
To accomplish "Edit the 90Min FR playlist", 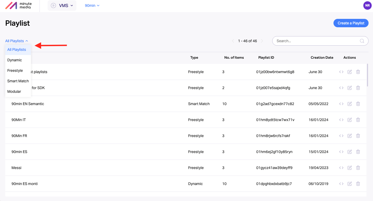I will pos(349,136).
